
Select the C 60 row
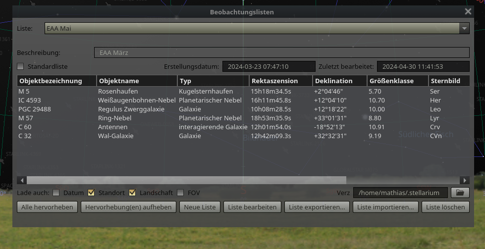tap(243, 127)
